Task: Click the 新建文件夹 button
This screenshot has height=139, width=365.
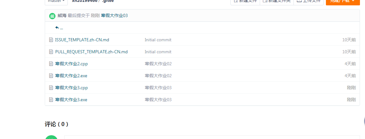Action: pos(276,2)
